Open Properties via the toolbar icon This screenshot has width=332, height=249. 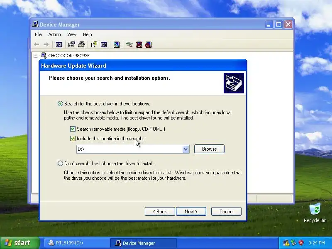coord(71,45)
